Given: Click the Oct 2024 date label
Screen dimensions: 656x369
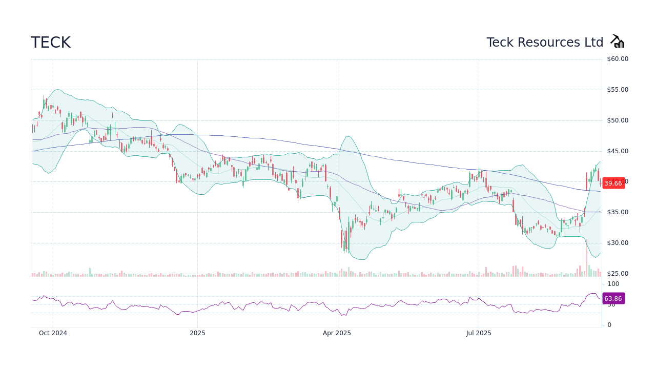Looking at the screenshot, I should click(x=53, y=333).
